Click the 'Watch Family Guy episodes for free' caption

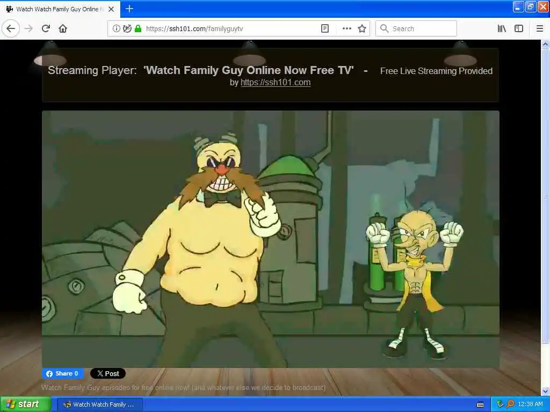coord(184,387)
